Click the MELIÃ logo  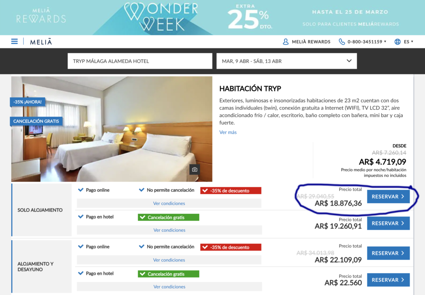pyautogui.click(x=41, y=42)
